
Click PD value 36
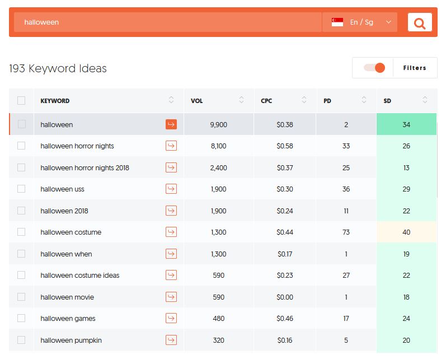[346, 189]
